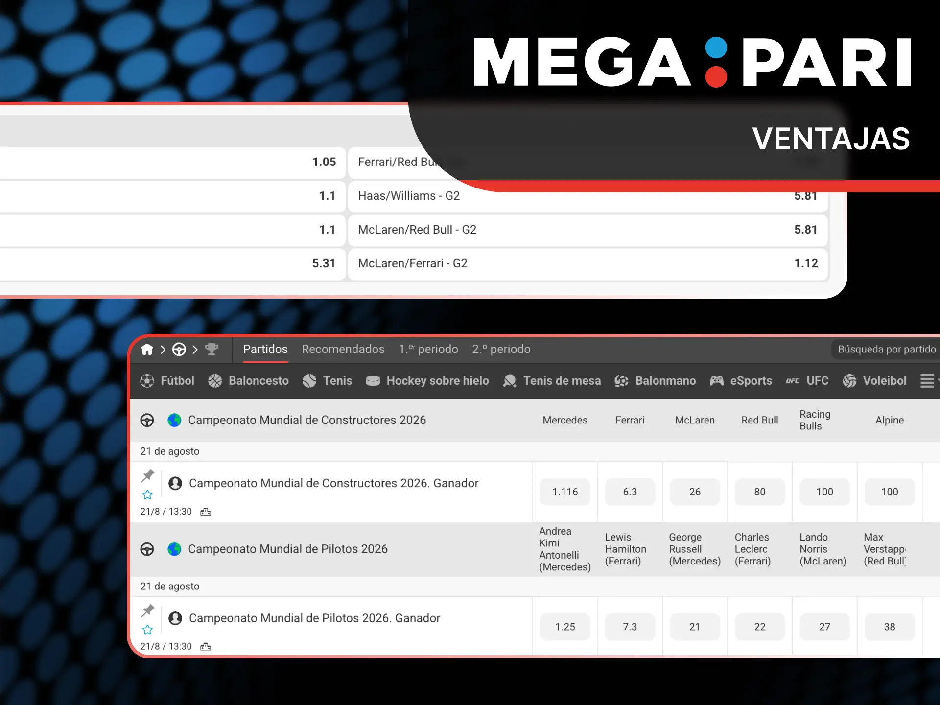Select Tenis de mesa

[552, 381]
